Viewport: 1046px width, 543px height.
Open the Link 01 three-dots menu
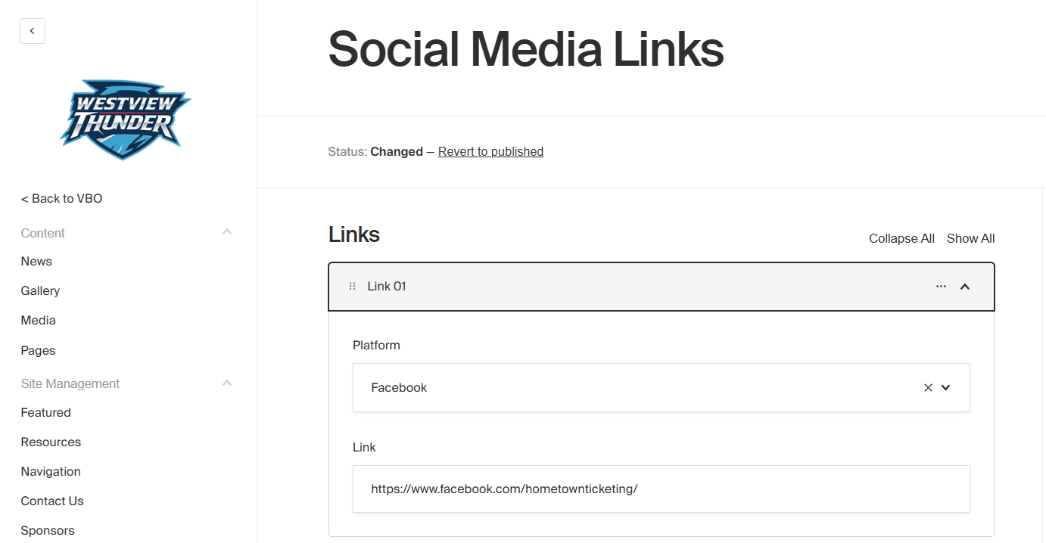tap(941, 287)
